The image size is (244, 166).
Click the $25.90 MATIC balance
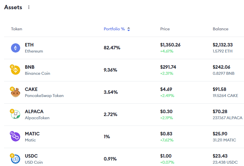click(220, 134)
